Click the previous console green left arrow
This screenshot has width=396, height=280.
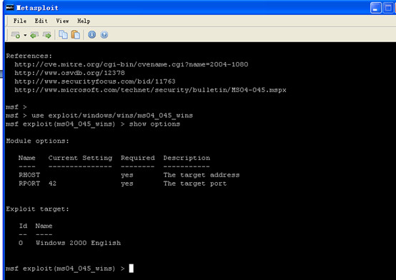click(x=34, y=35)
